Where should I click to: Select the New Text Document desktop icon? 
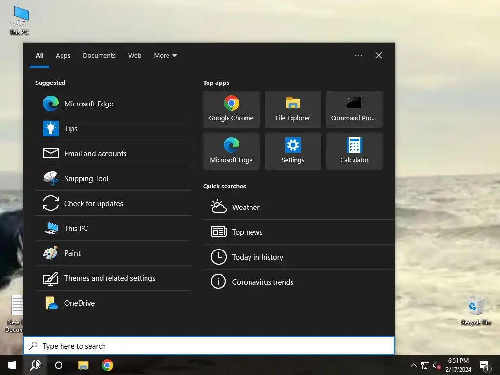pos(14,314)
